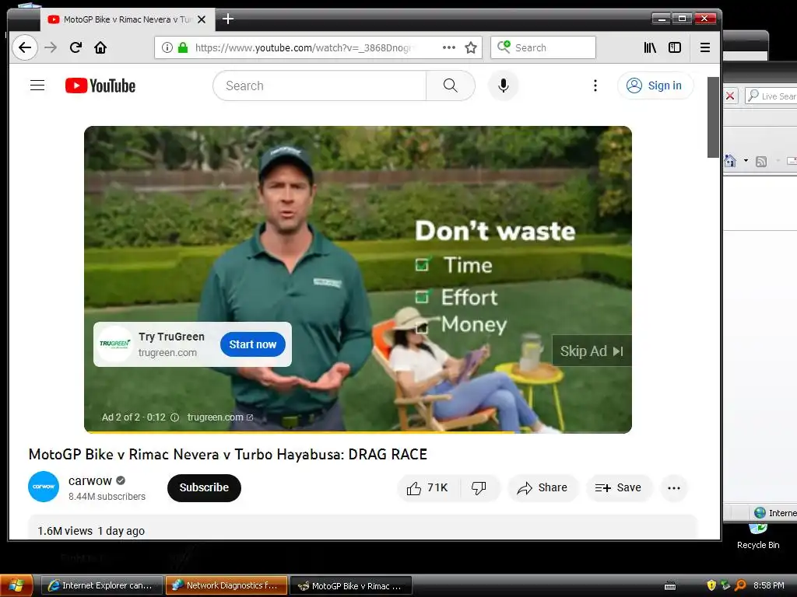Visit trugreen.com link at video bottom
The width and height of the screenshot is (797, 597).
(x=219, y=417)
